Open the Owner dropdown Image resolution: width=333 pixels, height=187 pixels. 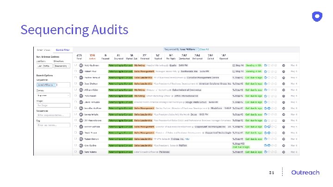tap(53, 96)
